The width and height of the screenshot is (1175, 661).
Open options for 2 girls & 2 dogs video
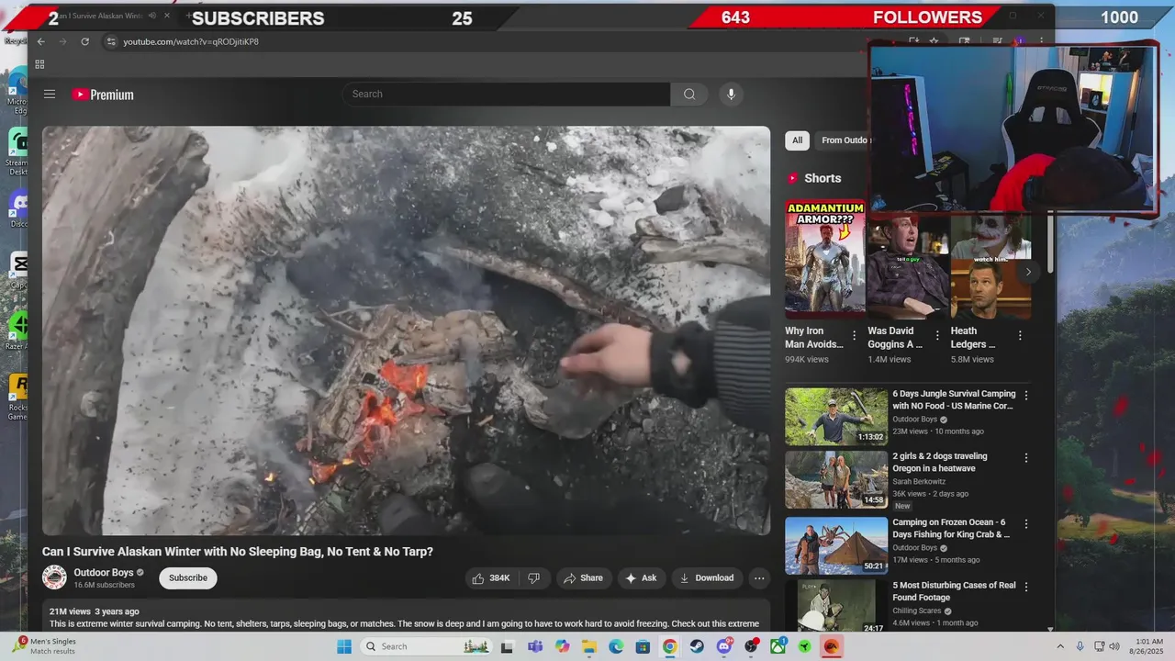click(x=1026, y=458)
